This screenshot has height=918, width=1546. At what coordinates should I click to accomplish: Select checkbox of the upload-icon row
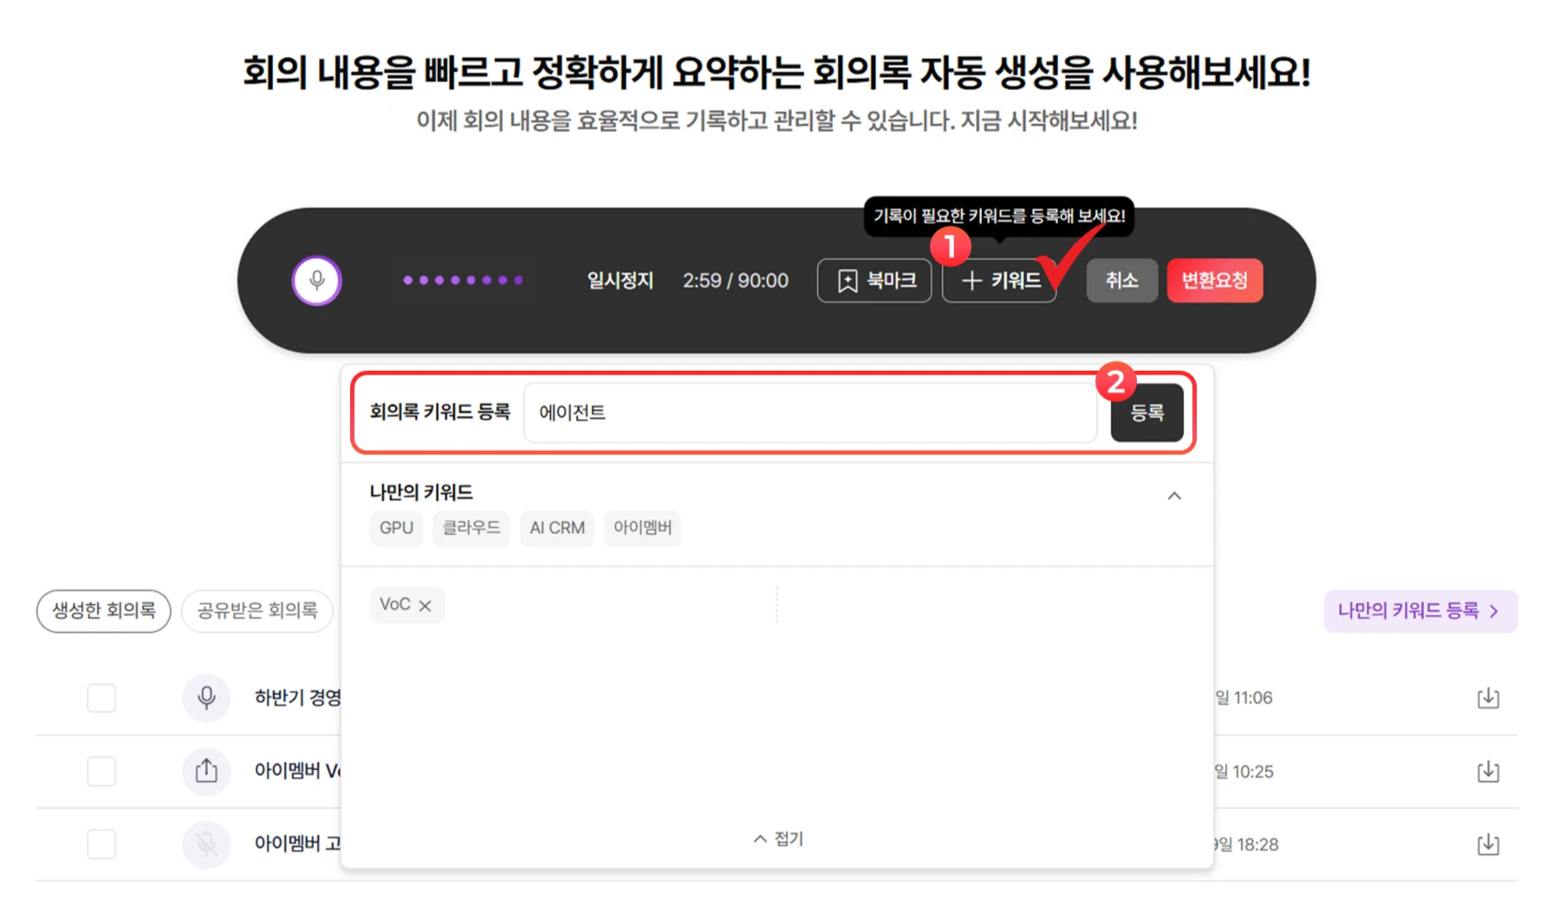[x=101, y=771]
